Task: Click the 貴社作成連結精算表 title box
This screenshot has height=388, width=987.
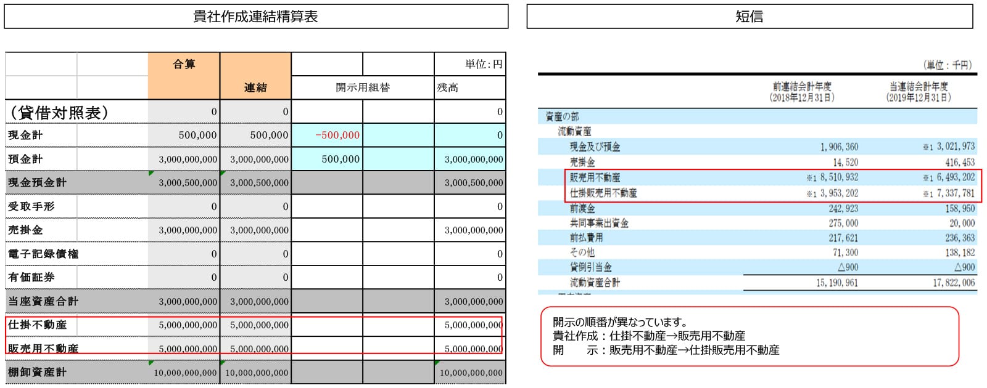Action: click(256, 17)
